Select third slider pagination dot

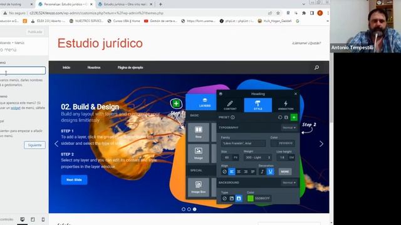click(195, 209)
